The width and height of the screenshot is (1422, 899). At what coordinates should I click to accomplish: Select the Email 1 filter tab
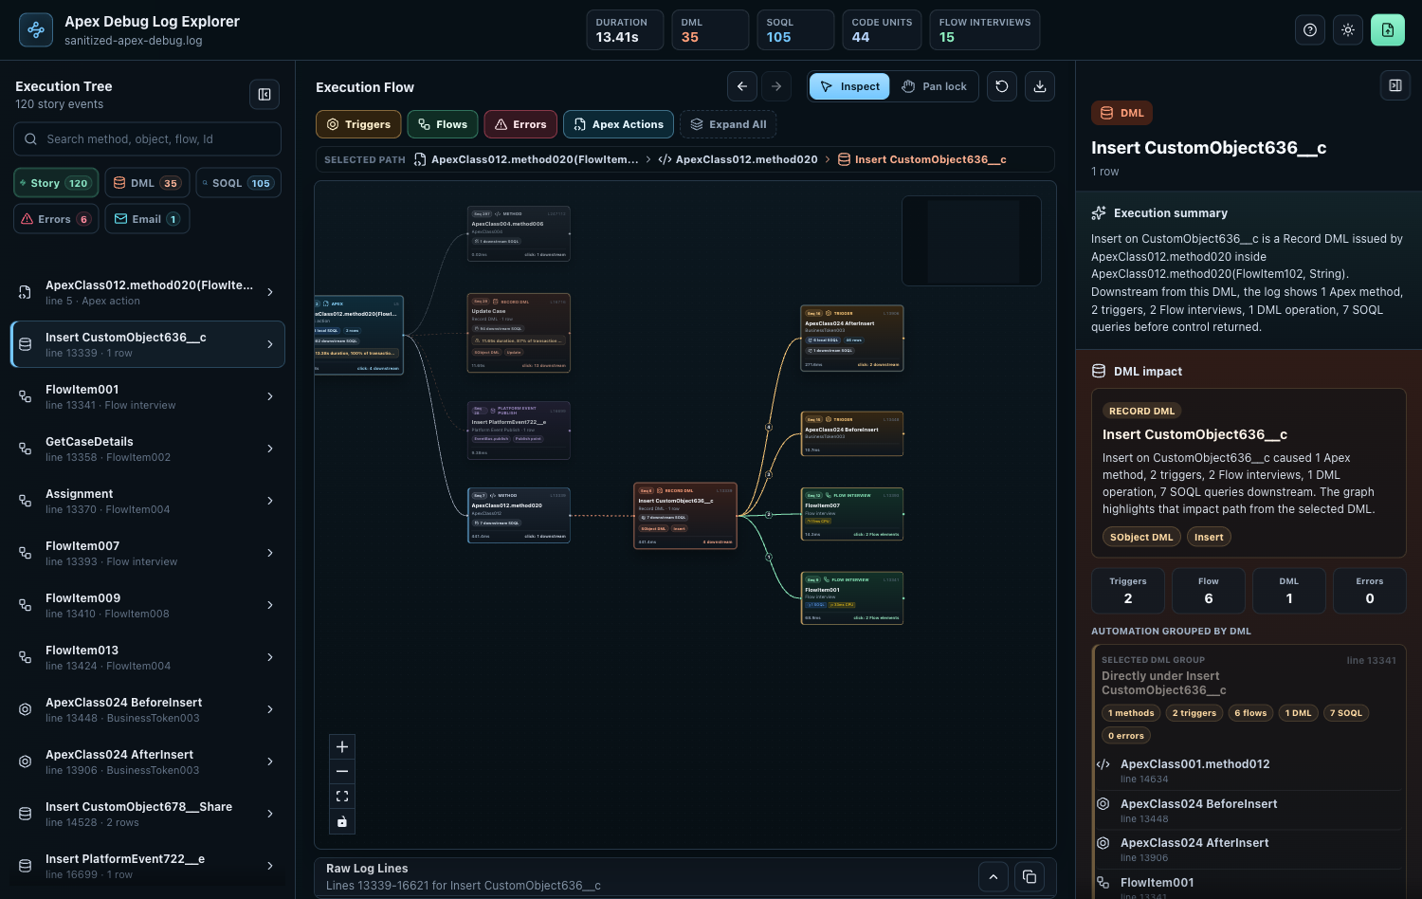click(147, 219)
